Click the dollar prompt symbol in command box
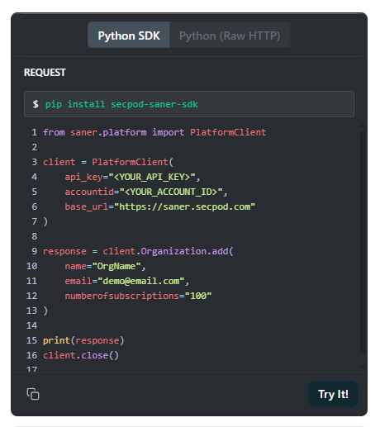The width and height of the screenshot is (380, 427). coord(36,104)
